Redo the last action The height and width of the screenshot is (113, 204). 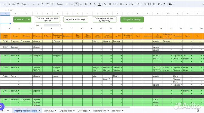[9, 4]
